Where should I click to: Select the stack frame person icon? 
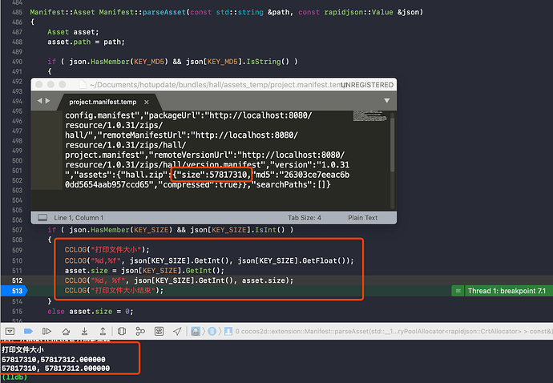coord(228,331)
